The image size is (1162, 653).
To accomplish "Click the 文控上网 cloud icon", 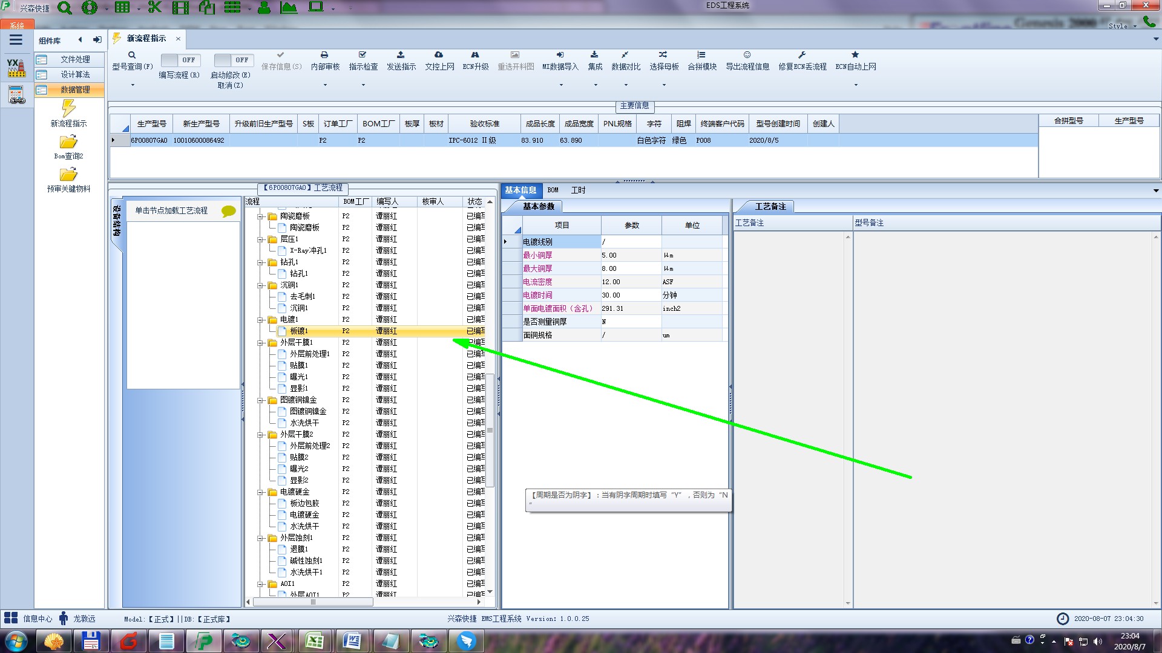I will [x=439, y=55].
